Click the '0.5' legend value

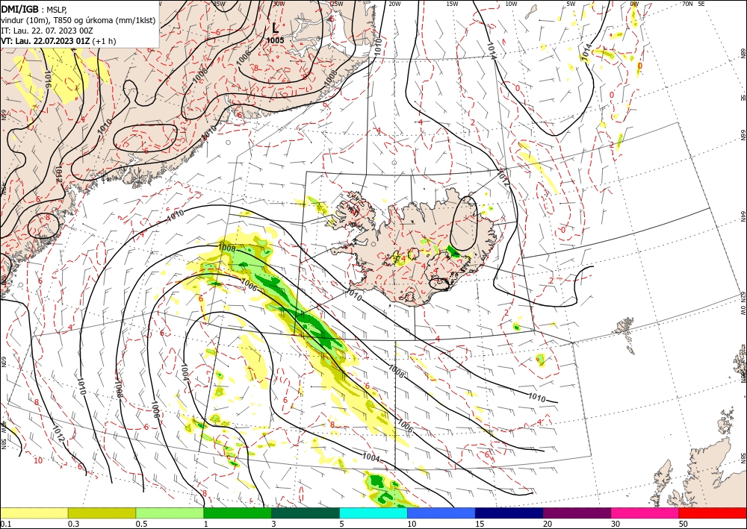pos(141,524)
